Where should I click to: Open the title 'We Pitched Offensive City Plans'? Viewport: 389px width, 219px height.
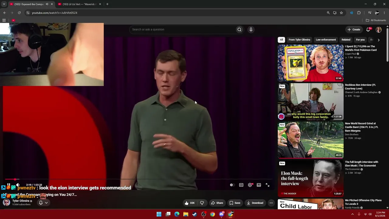point(363,202)
